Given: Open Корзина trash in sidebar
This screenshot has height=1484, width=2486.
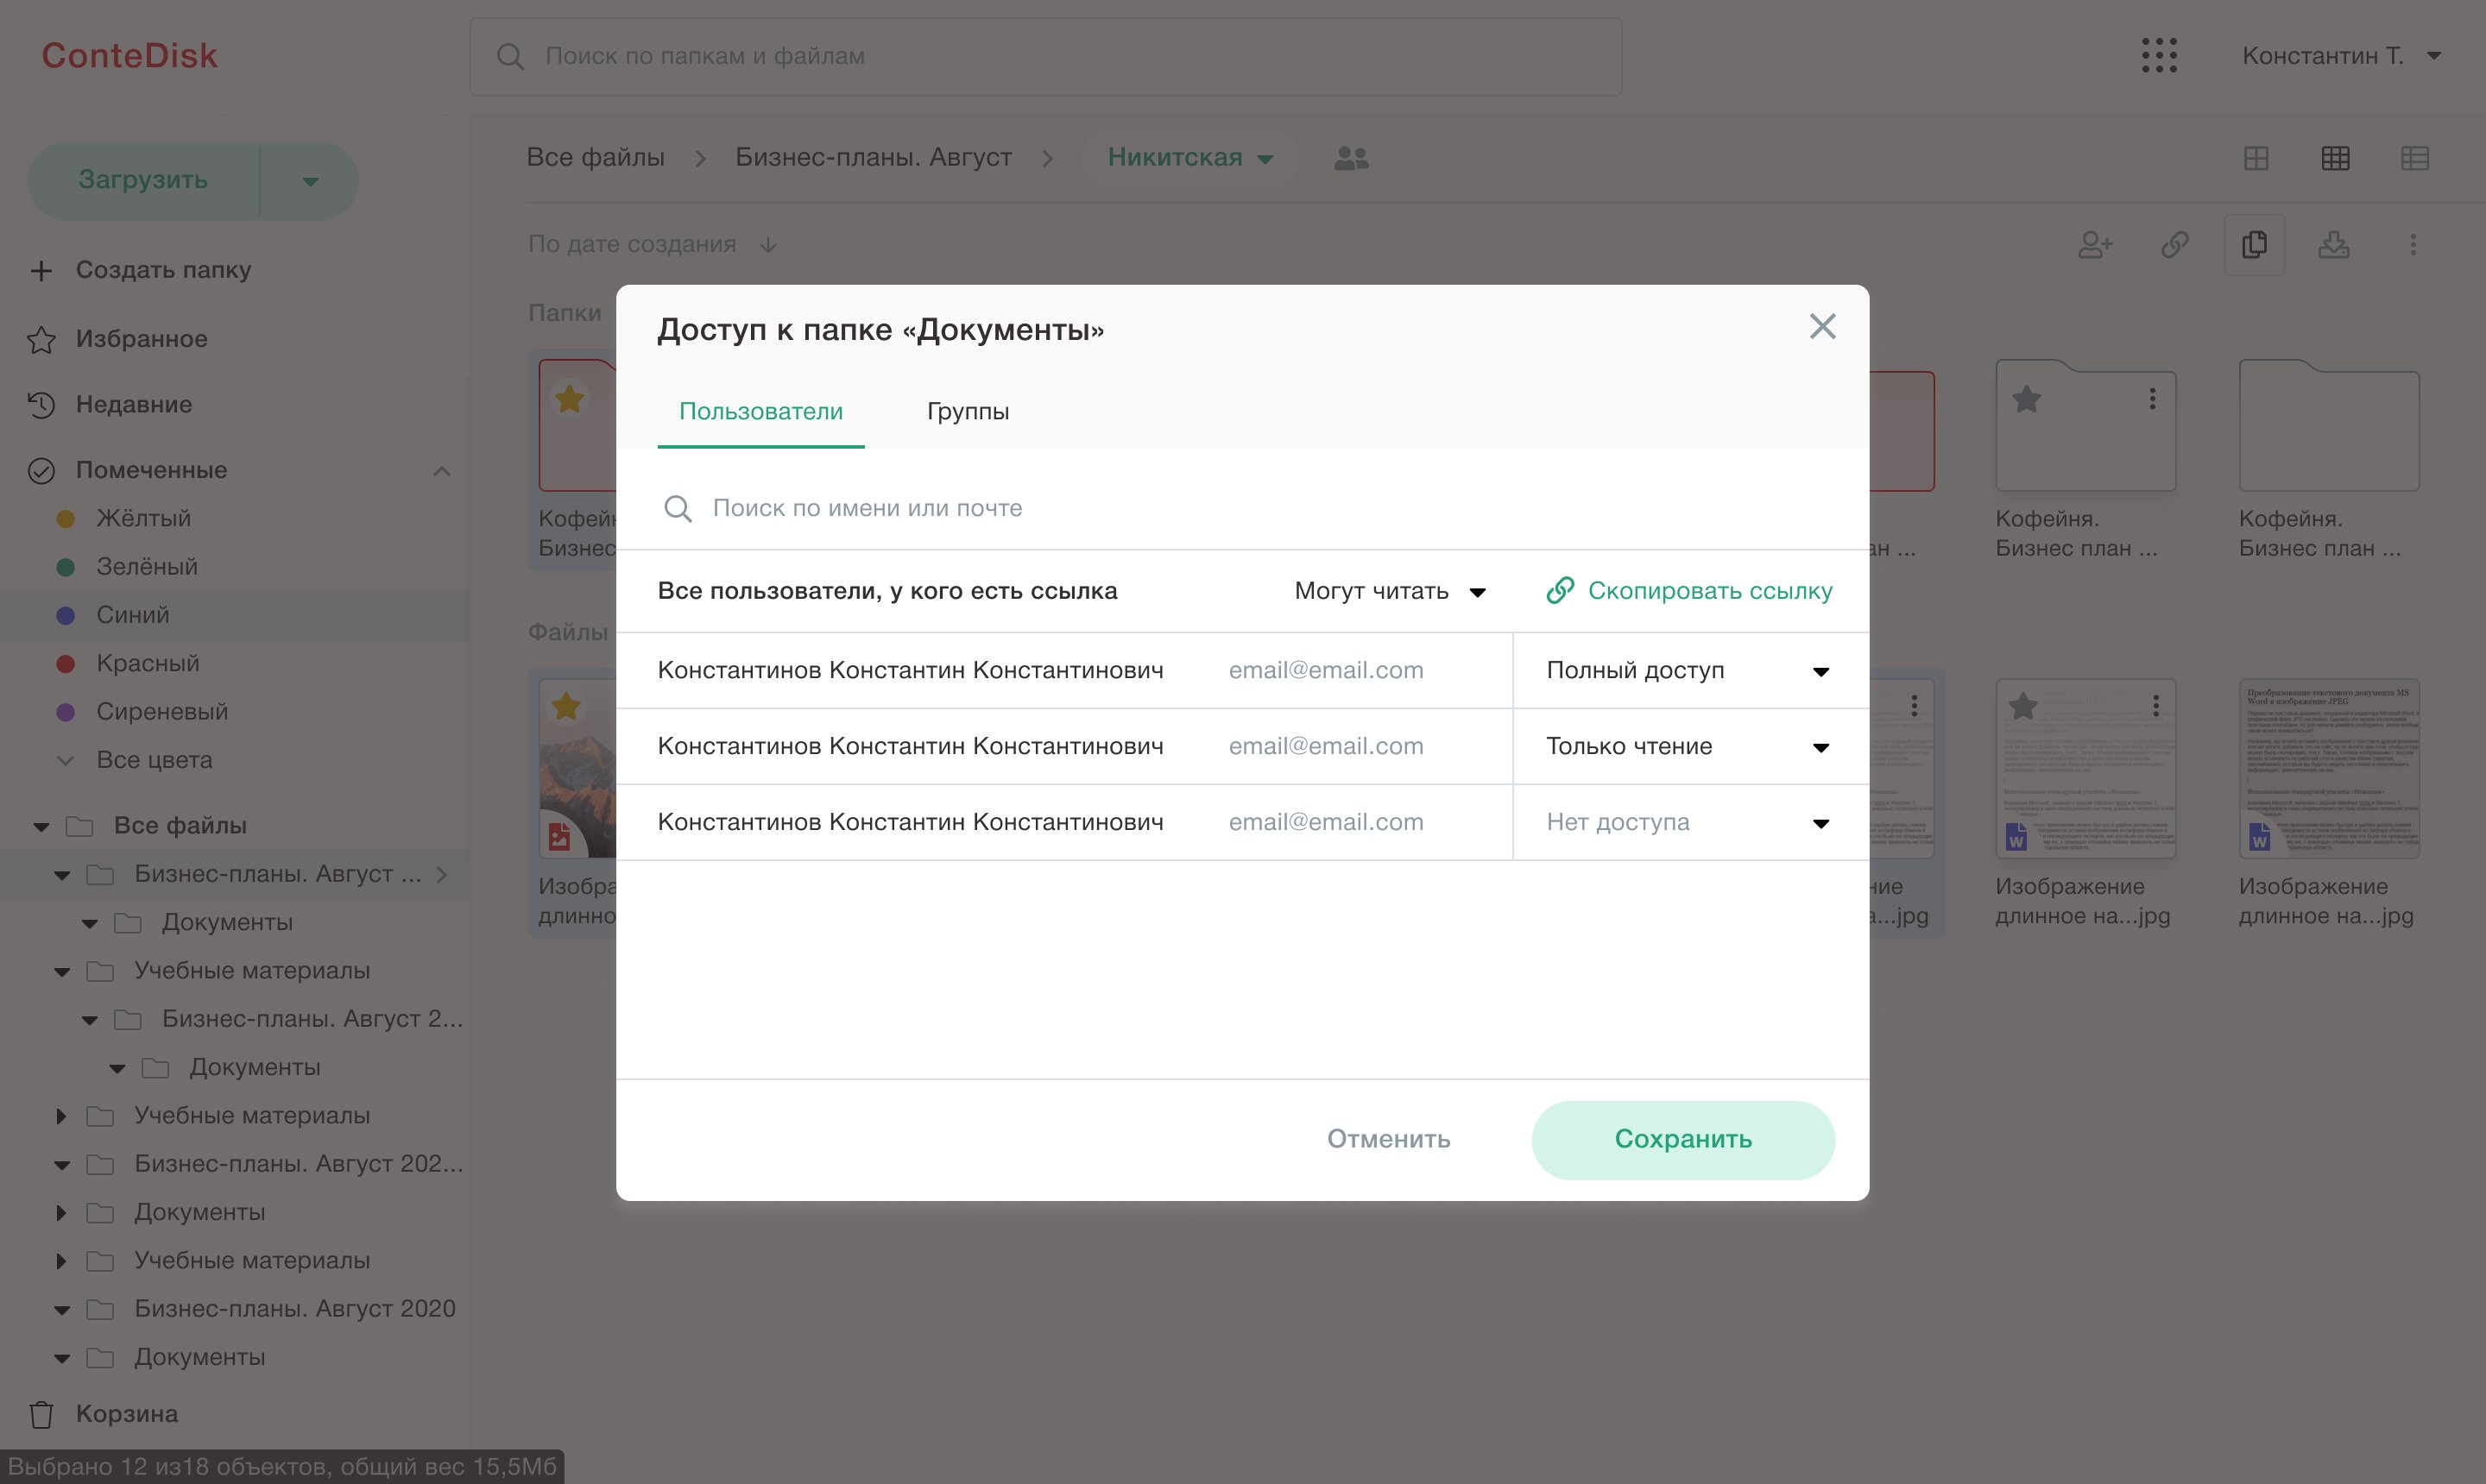Looking at the screenshot, I should point(126,1413).
